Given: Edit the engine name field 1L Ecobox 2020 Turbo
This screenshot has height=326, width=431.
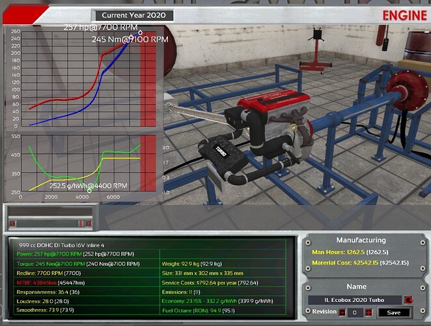Looking at the screenshot, I should pos(354,300).
